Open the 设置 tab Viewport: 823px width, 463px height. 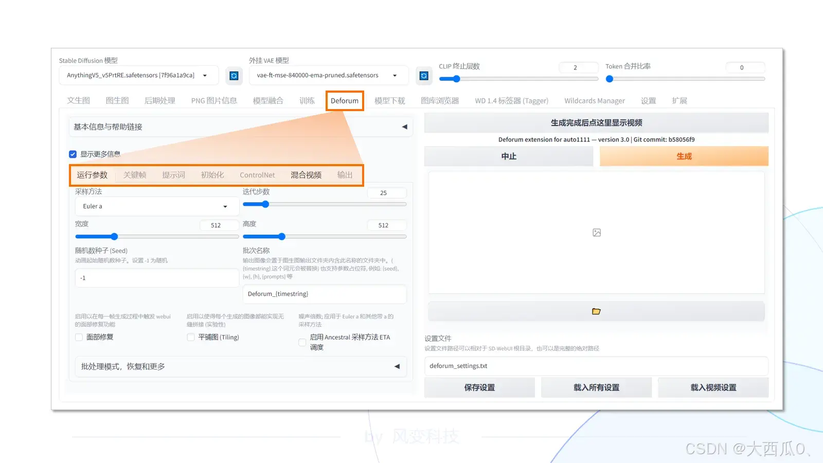coord(649,101)
